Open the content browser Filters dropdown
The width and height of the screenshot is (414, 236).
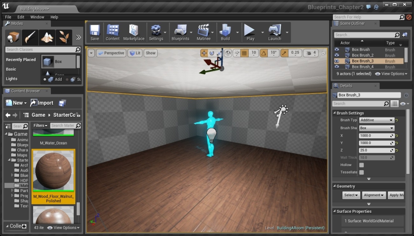tap(41, 125)
